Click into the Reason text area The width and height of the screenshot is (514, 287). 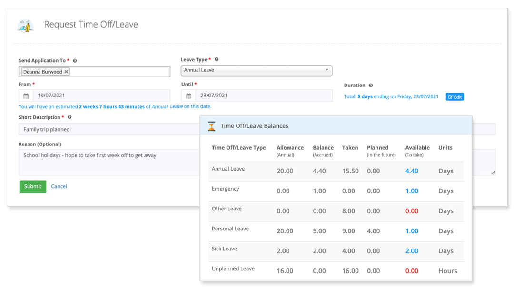[109, 162]
